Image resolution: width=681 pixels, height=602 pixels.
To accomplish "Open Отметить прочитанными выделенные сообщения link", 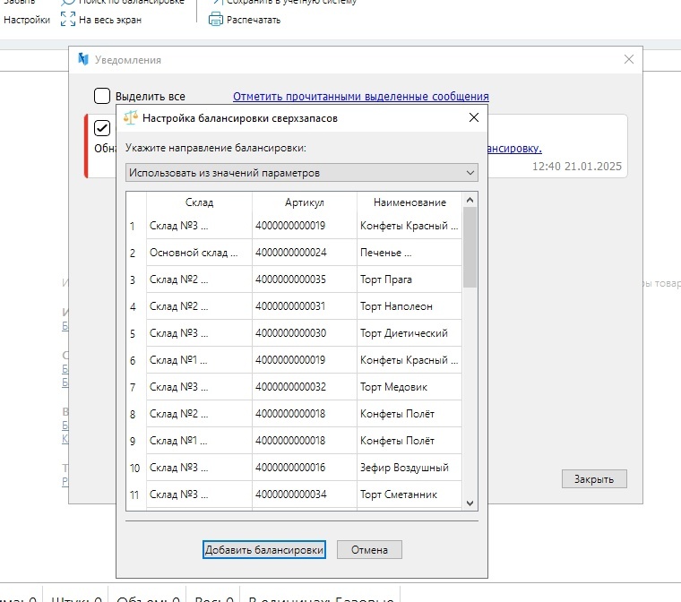I will pos(361,97).
